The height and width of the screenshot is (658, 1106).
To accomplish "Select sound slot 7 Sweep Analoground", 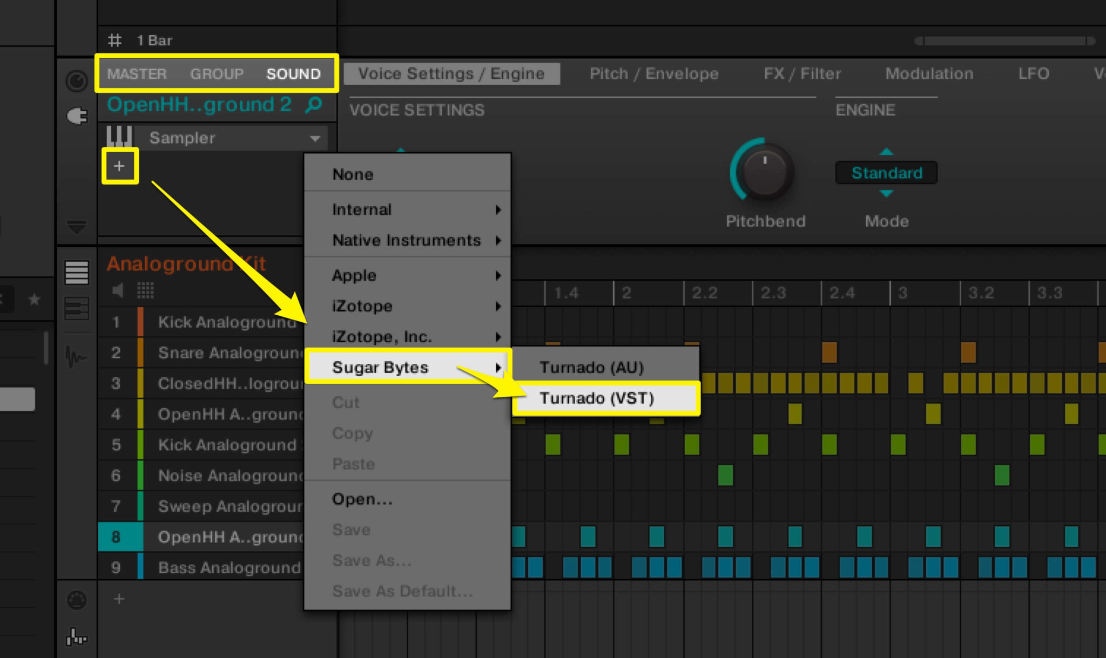I will pos(201,506).
